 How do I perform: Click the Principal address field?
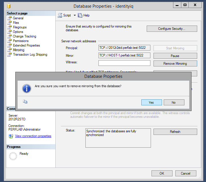[x=124, y=48]
